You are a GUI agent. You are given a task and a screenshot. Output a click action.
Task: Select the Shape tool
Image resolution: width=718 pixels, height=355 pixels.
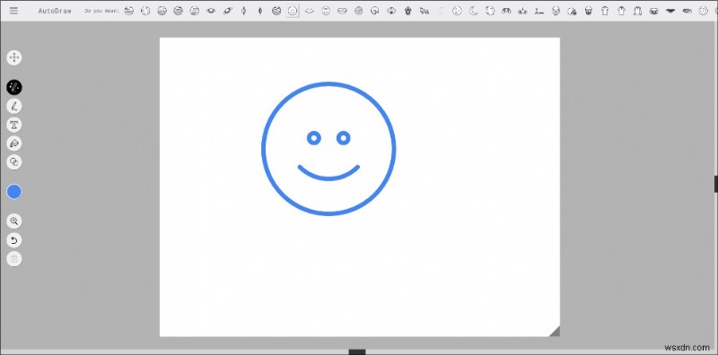click(14, 162)
